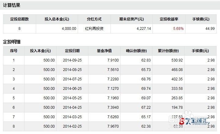This screenshot has width=220, height=134.
Task: Click confirmed shares value 69.74
Action: 146,89
